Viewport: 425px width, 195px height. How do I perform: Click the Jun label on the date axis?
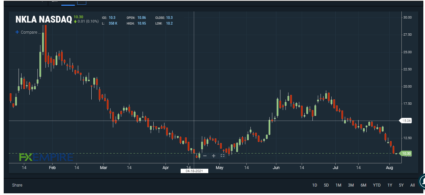pyautogui.click(x=276, y=167)
